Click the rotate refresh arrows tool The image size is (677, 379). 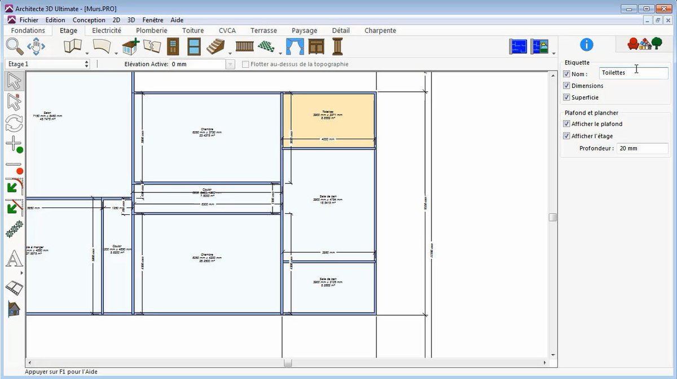click(x=14, y=123)
